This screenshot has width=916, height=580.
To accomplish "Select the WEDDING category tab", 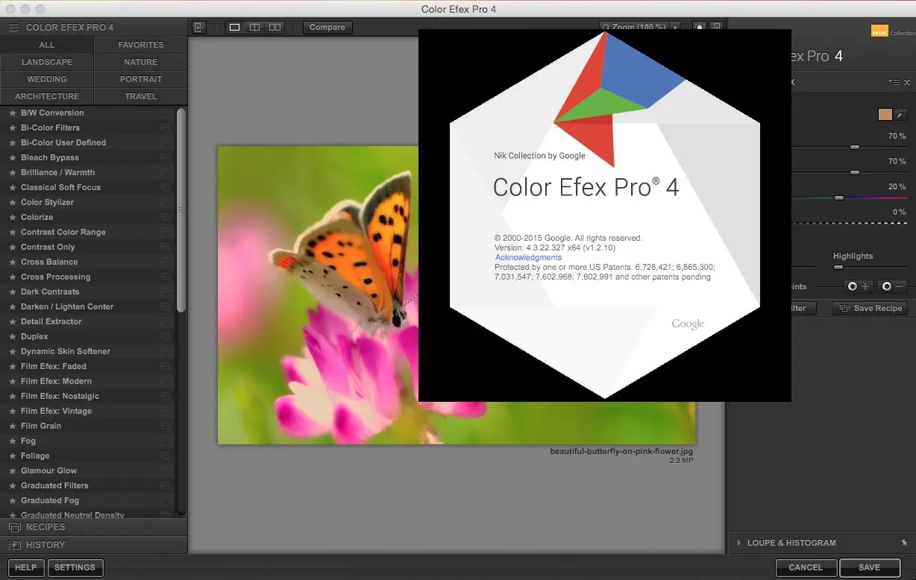I will (x=47, y=80).
